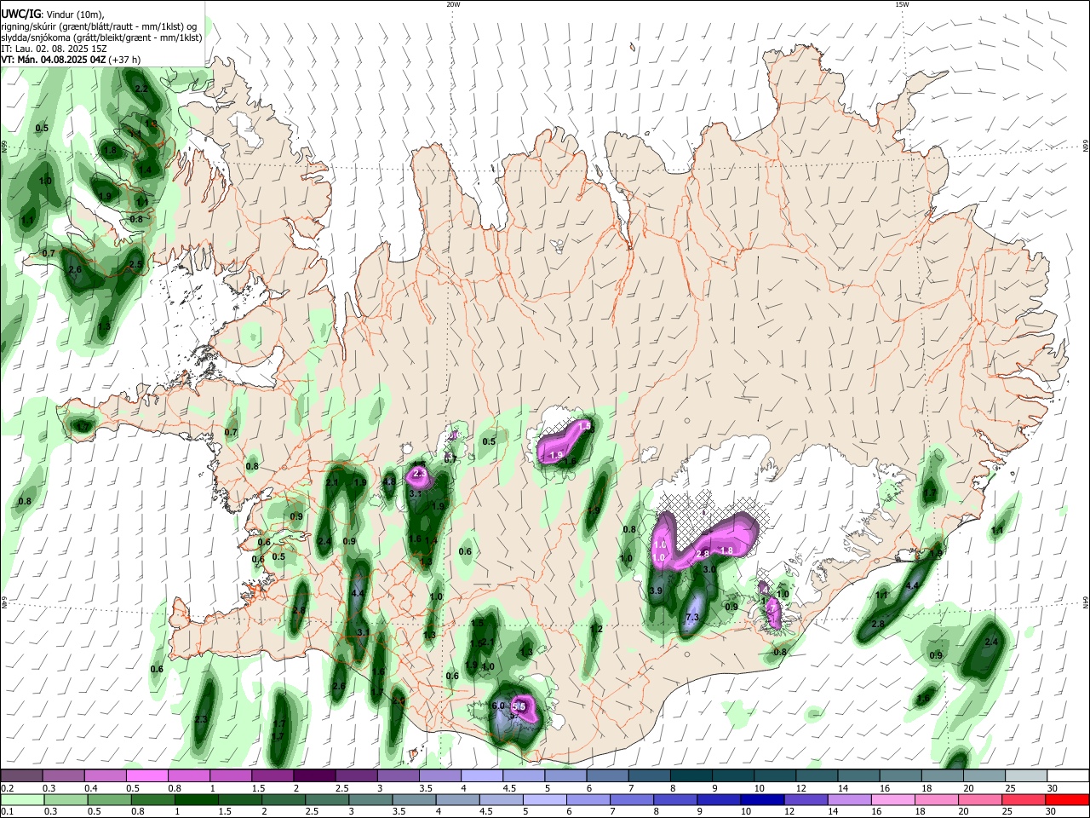This screenshot has width=1090, height=818.
Task: Click the '15W' longitude label on the map's upper border
Action: pyautogui.click(x=902, y=4)
